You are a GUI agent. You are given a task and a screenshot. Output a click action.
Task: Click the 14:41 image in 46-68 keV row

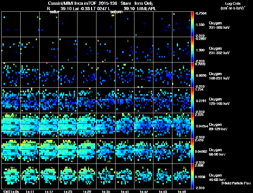[x=125, y=176]
